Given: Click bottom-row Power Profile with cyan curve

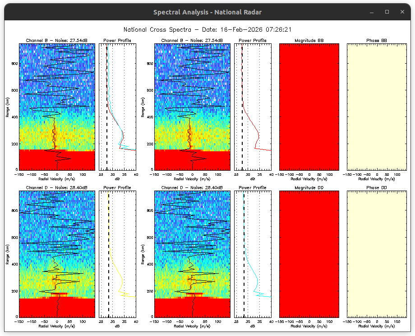Looking at the screenshot, I should click(253, 253).
